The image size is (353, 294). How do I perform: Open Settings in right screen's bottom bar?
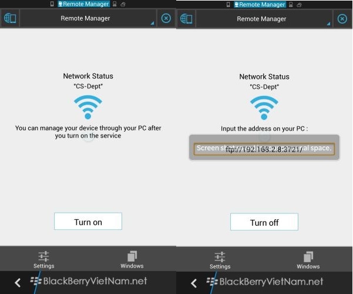tap(220, 260)
